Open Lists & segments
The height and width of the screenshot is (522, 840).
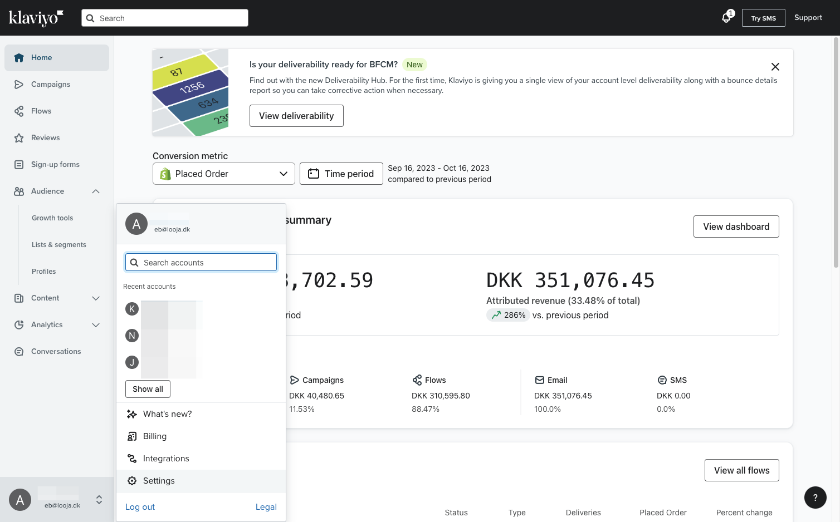click(59, 245)
